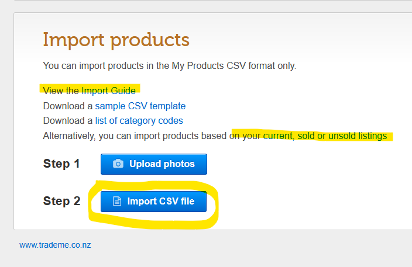Open the list of category codes

click(144, 121)
